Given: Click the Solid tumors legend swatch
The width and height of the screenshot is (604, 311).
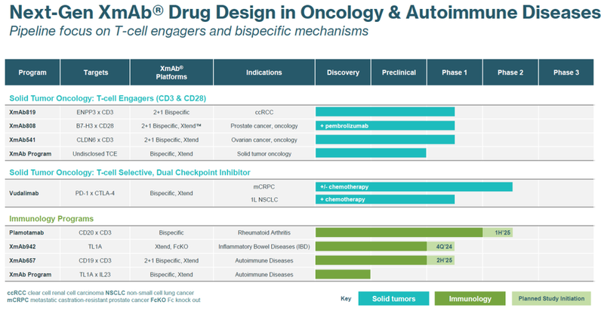Looking at the screenshot, I should point(393,298).
